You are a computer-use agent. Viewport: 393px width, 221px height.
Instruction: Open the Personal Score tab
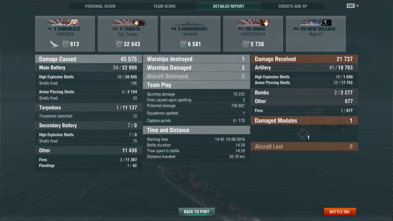pyautogui.click(x=100, y=6)
